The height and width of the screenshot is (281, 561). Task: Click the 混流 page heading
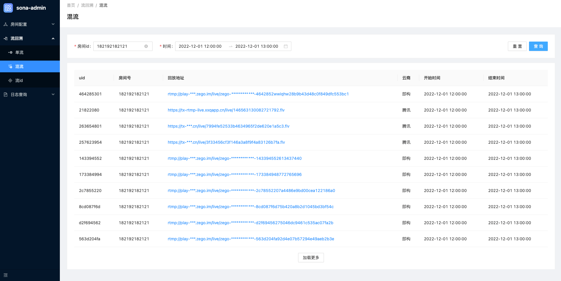(73, 17)
